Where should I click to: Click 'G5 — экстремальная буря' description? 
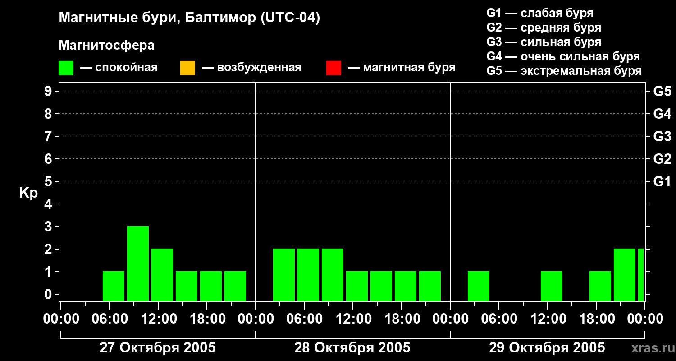point(564,71)
